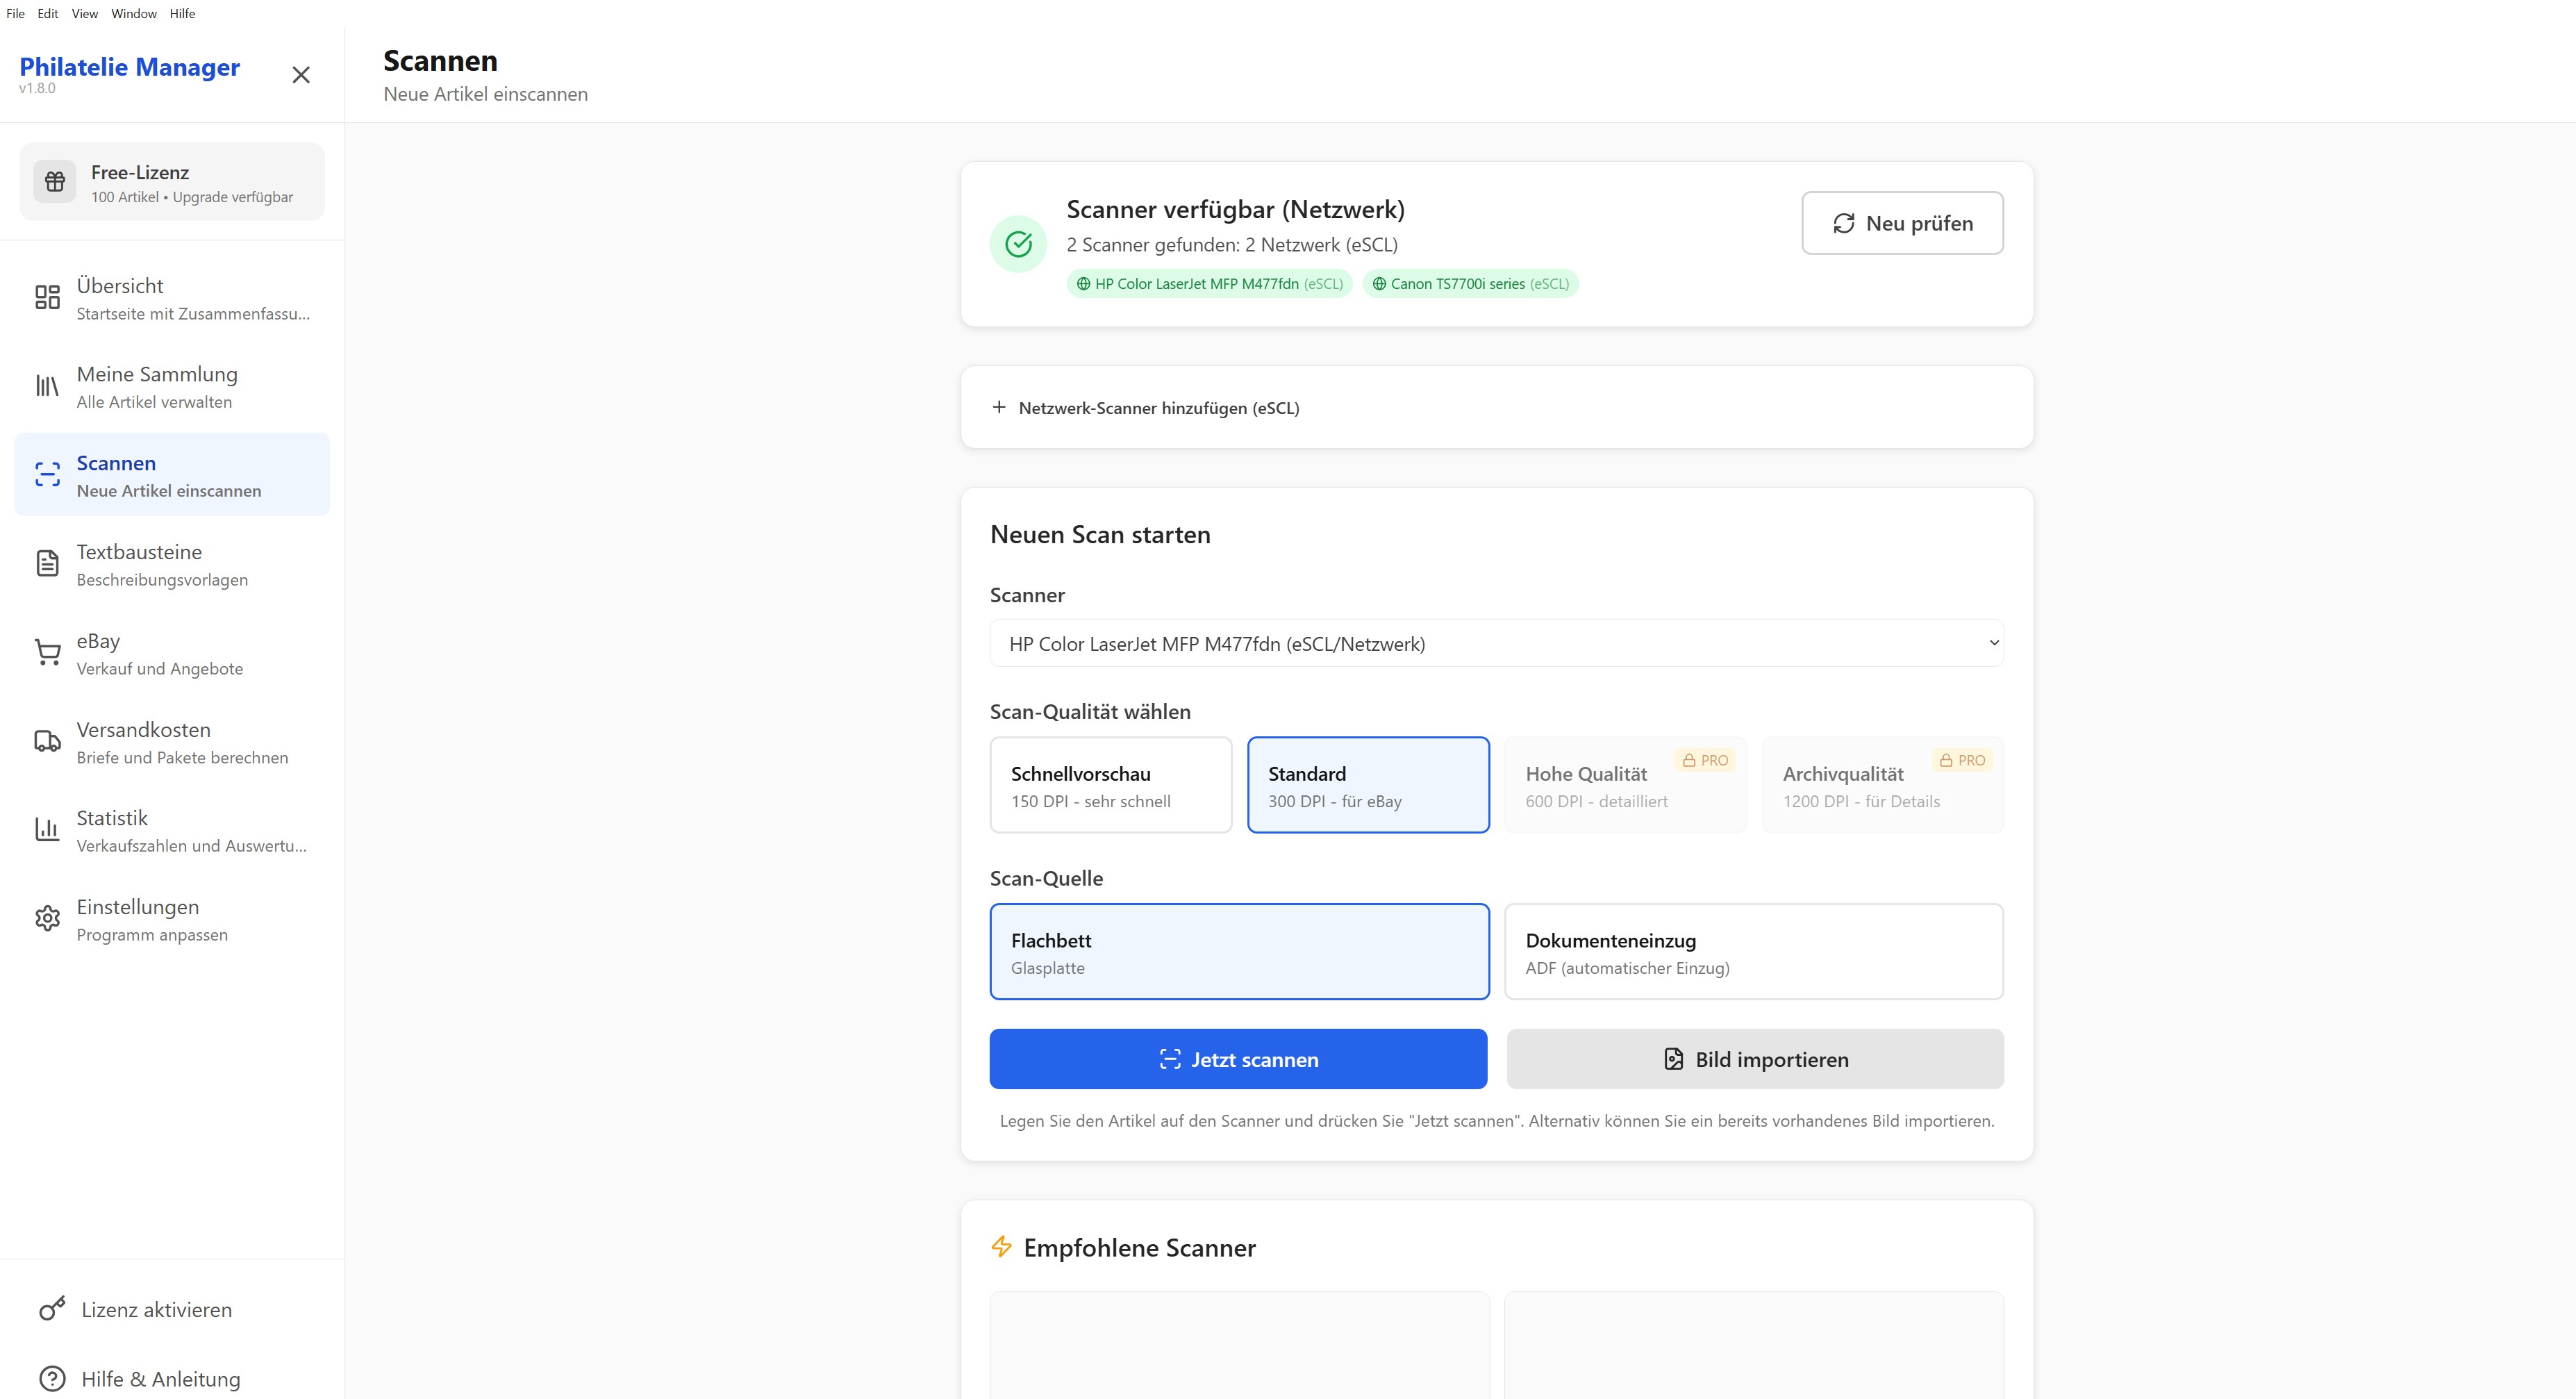Click the Canon TS7700i series scanner chip
This screenshot has height=1399, width=2576.
1470,283
